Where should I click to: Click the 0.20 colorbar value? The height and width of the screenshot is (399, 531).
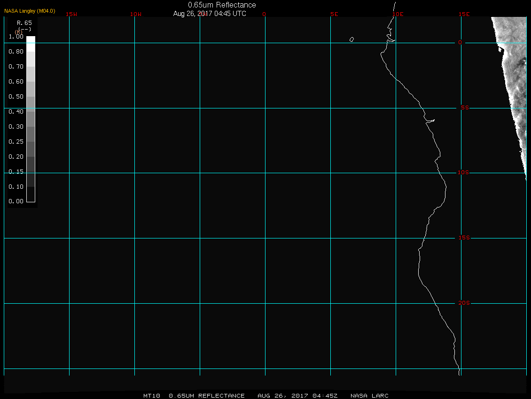click(x=16, y=157)
